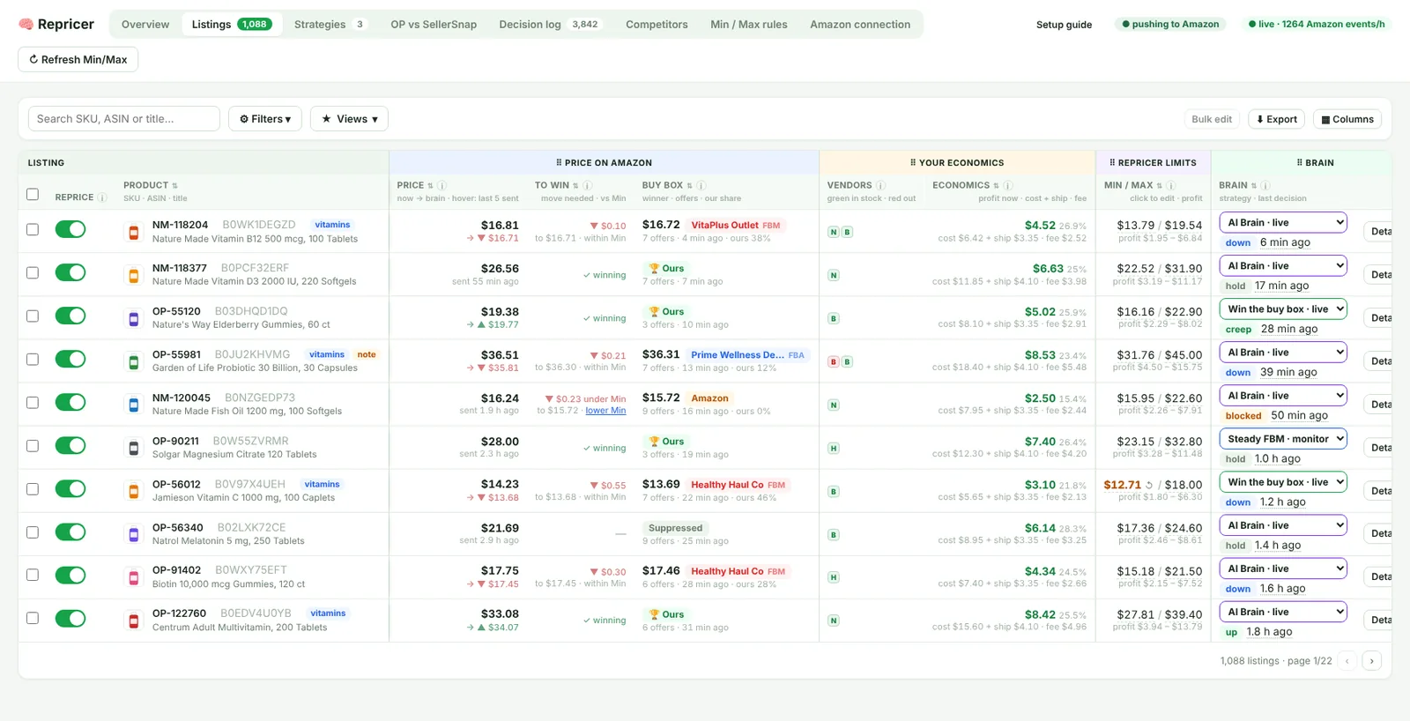This screenshot has height=721, width=1410.
Task: Click the H vendor badge for OP-90211
Action: (x=833, y=449)
